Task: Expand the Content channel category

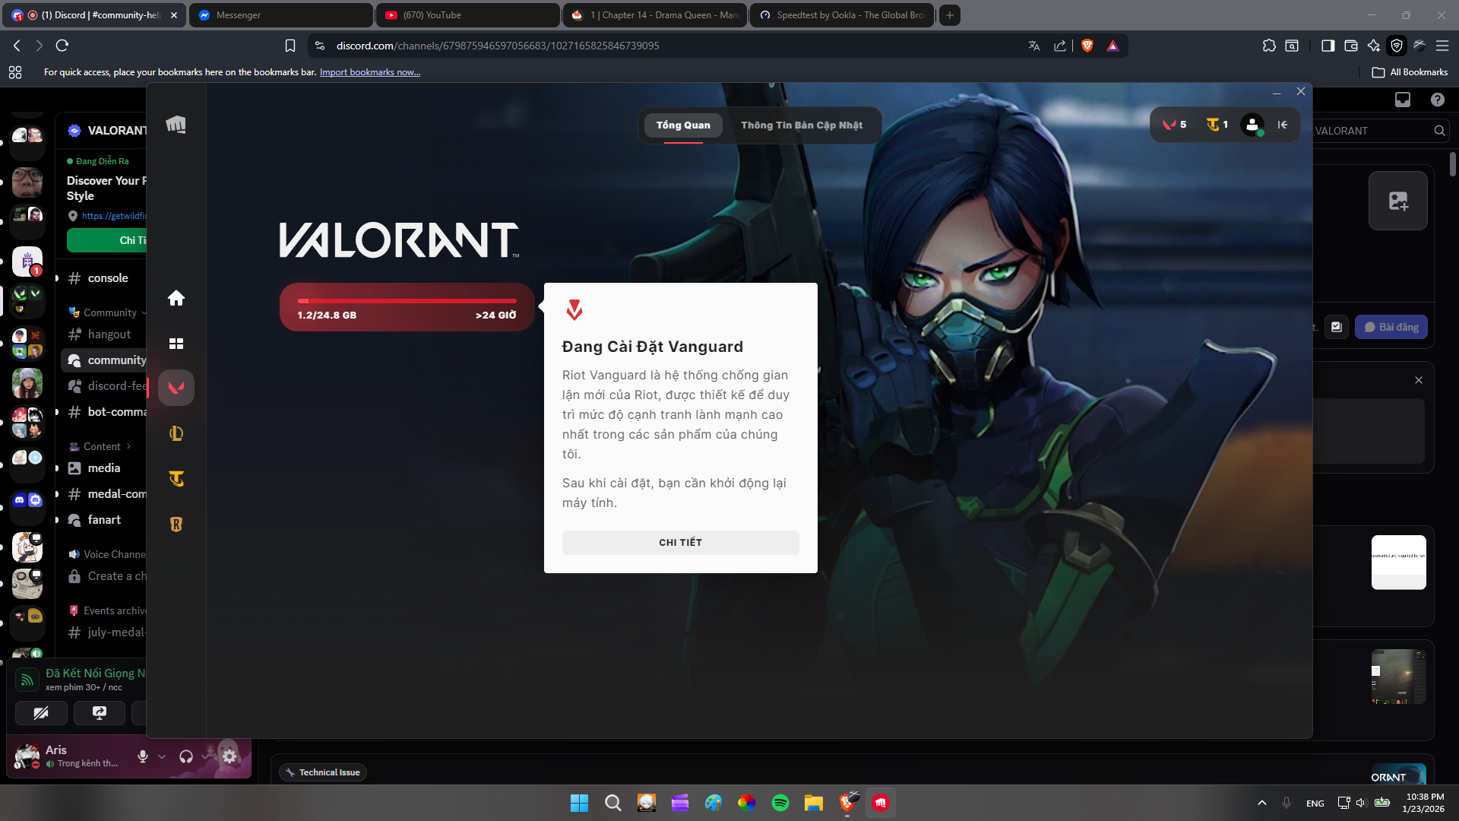Action: [102, 446]
